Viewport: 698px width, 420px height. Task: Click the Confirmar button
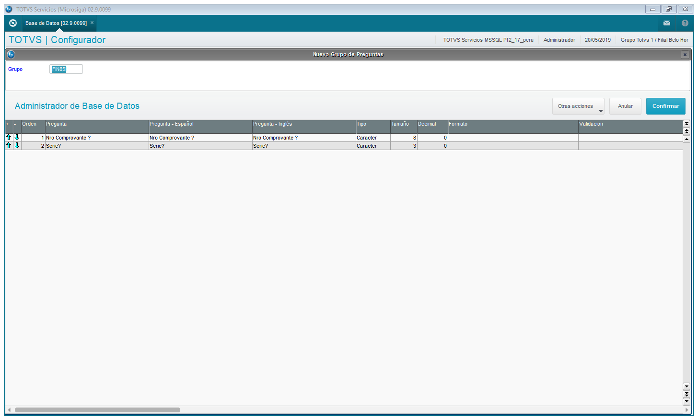[x=665, y=106]
